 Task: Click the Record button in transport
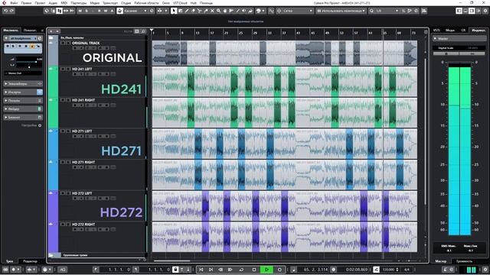(x=279, y=270)
